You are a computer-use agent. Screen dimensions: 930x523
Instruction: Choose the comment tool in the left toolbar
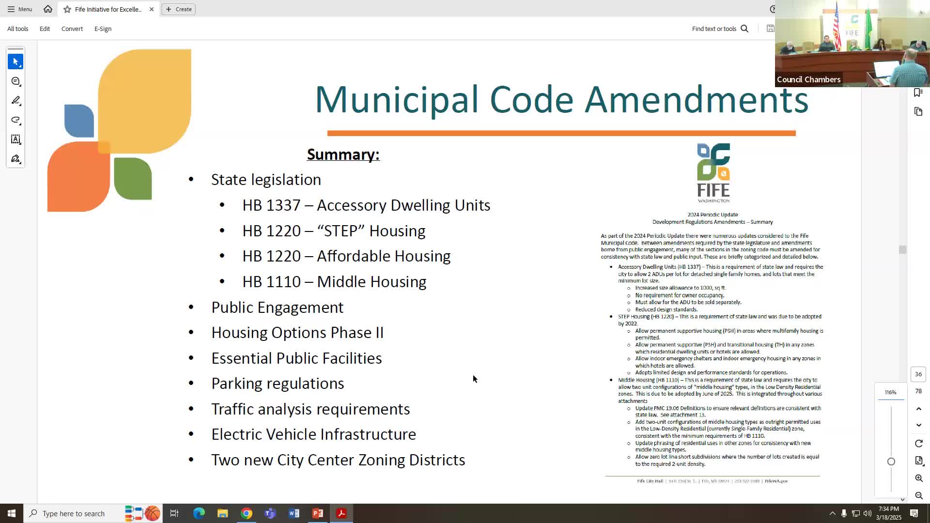click(15, 81)
